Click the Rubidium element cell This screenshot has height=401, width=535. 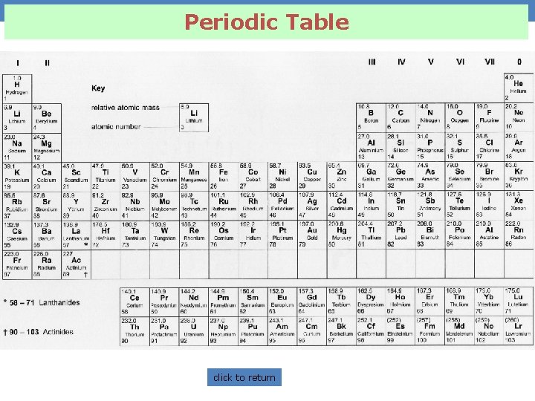coord(17,206)
